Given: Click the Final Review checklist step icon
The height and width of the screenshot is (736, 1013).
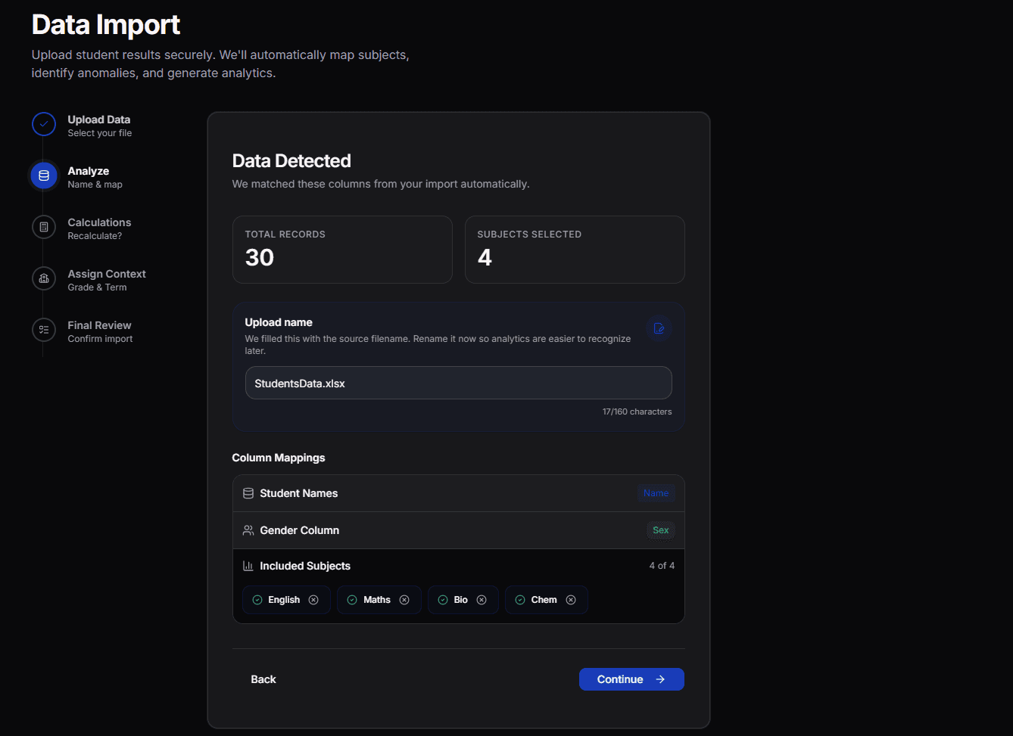Looking at the screenshot, I should pyautogui.click(x=44, y=330).
